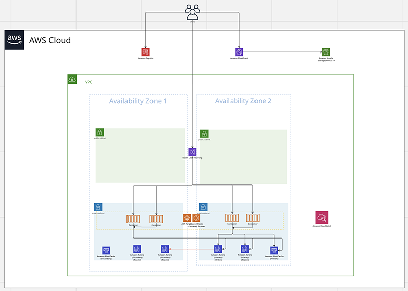Click the Amazon Elastic Container Service icon

pos(196,218)
